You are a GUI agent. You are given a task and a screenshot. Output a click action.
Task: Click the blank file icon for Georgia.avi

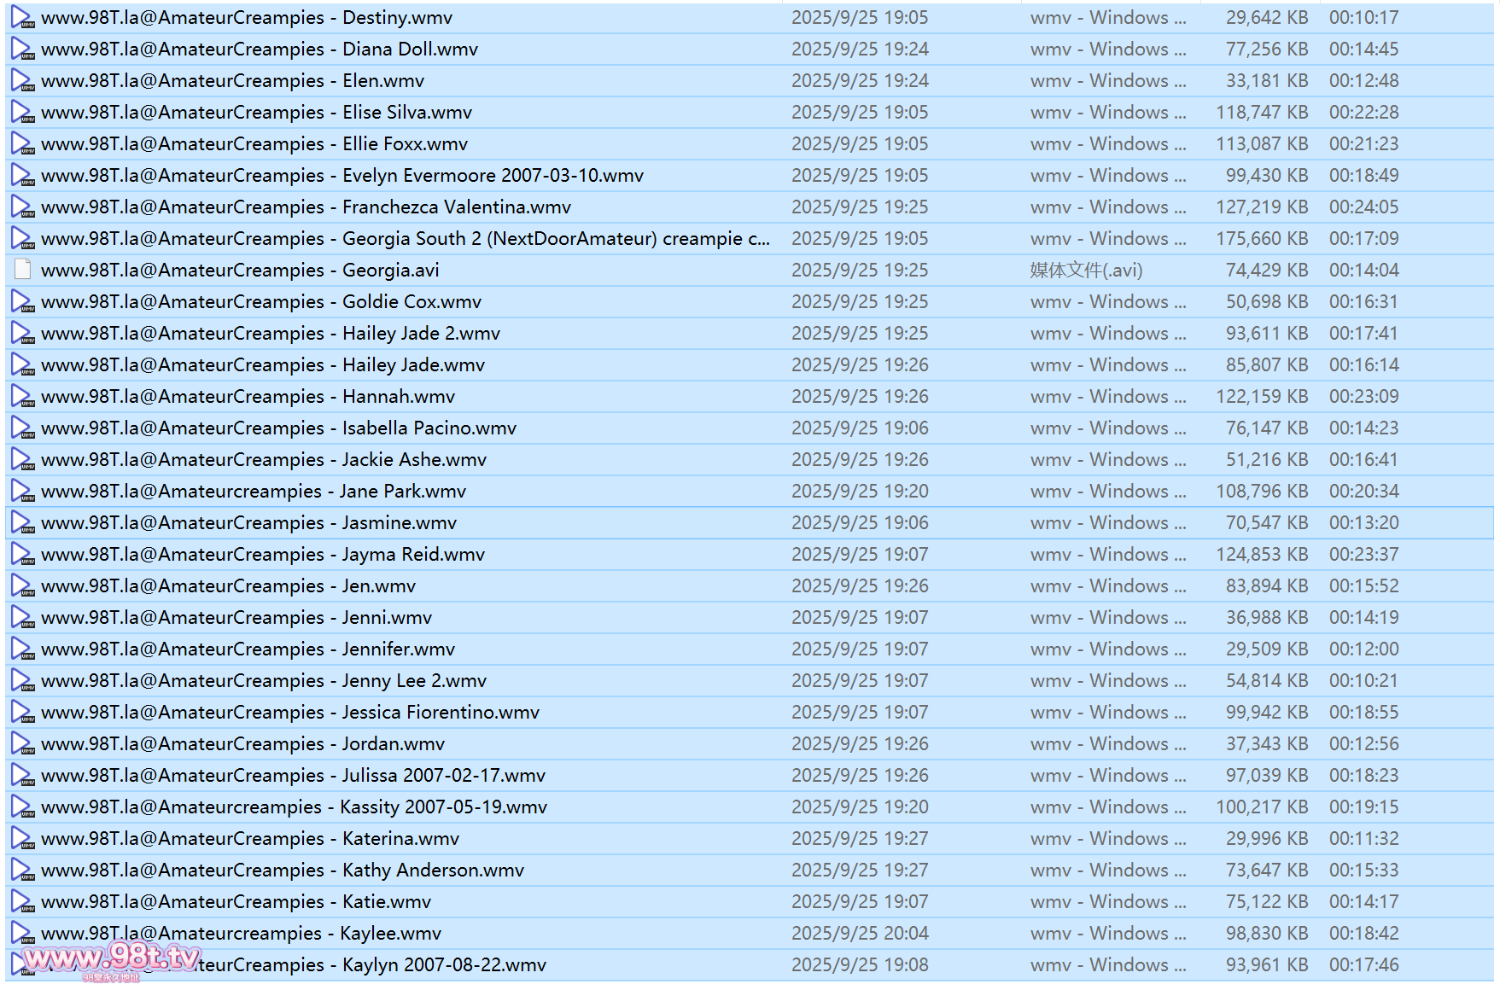(22, 271)
